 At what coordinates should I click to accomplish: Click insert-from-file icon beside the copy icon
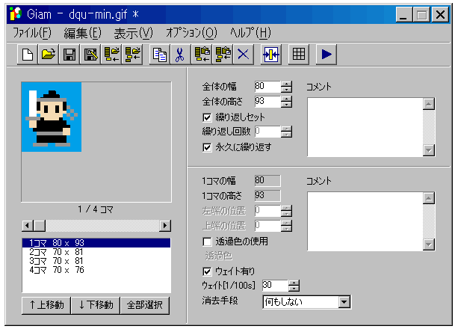click(x=132, y=55)
